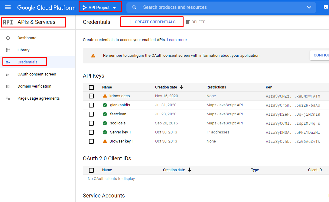Screen dimensions: 329x202
Task: Click the IP addresses restriction cell
Action: click(x=218, y=132)
